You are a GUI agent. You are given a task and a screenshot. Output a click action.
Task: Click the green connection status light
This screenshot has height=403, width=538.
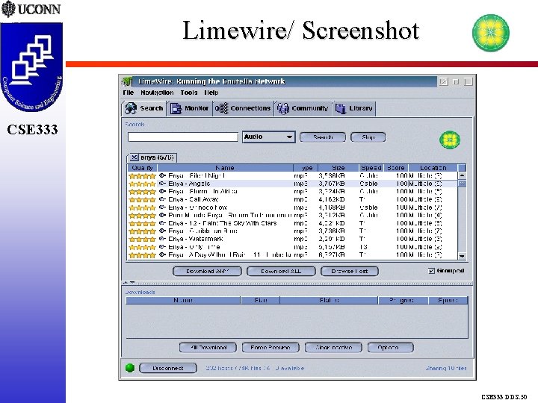(x=130, y=368)
